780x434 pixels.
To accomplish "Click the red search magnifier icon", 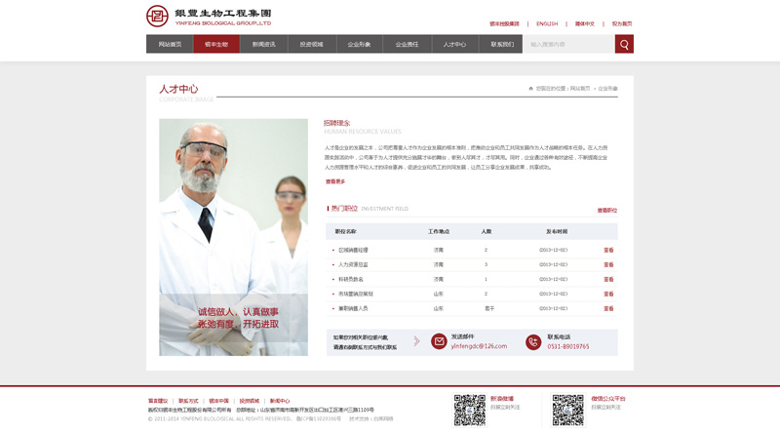I will 624,44.
